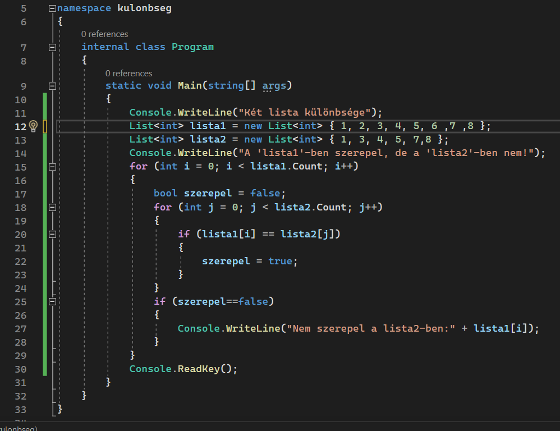Click line number 17 in the gutter
The width and height of the screenshot is (560, 431).
click(x=20, y=194)
